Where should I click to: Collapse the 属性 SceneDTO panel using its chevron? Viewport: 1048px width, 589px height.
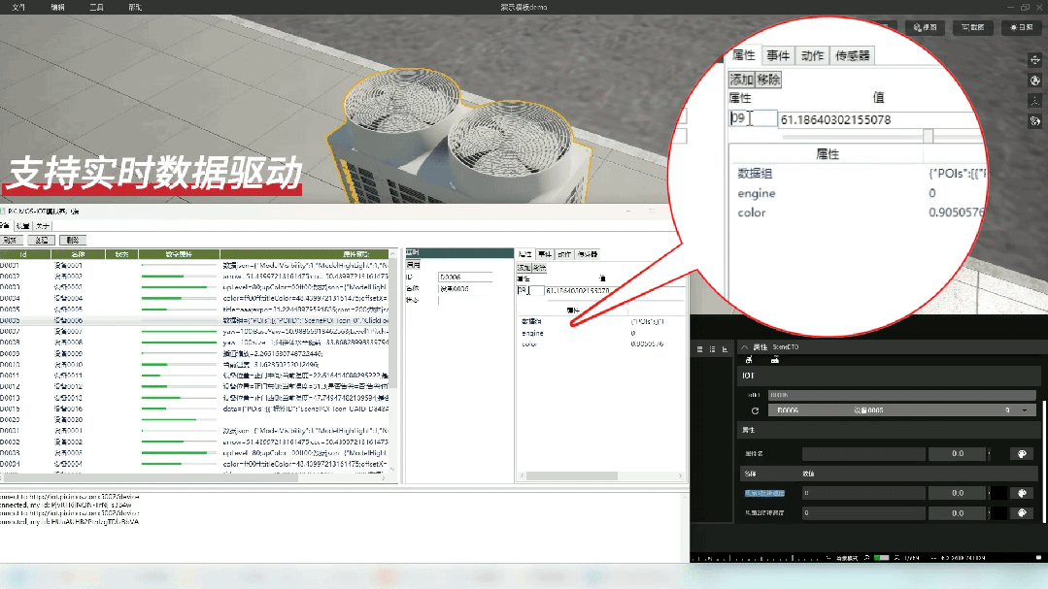click(x=745, y=346)
